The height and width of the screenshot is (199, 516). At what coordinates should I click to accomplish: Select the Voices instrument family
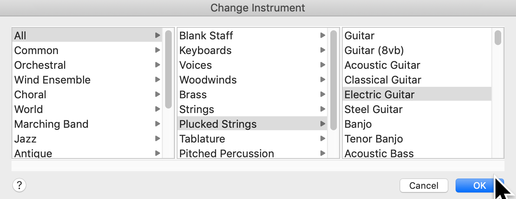click(196, 65)
